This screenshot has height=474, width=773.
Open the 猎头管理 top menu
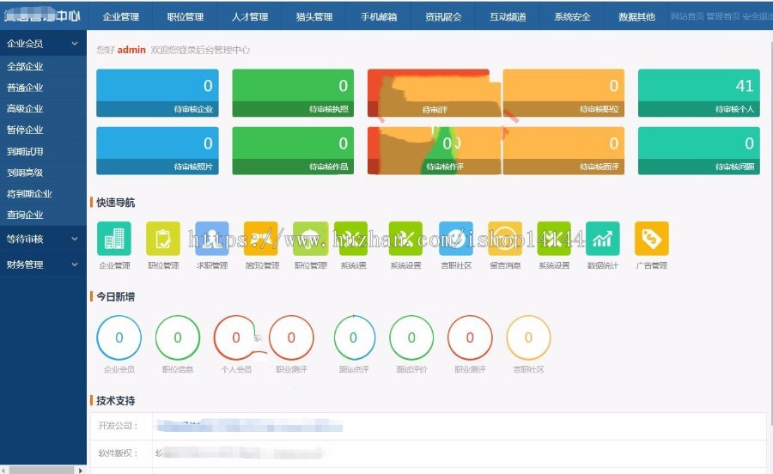[314, 17]
